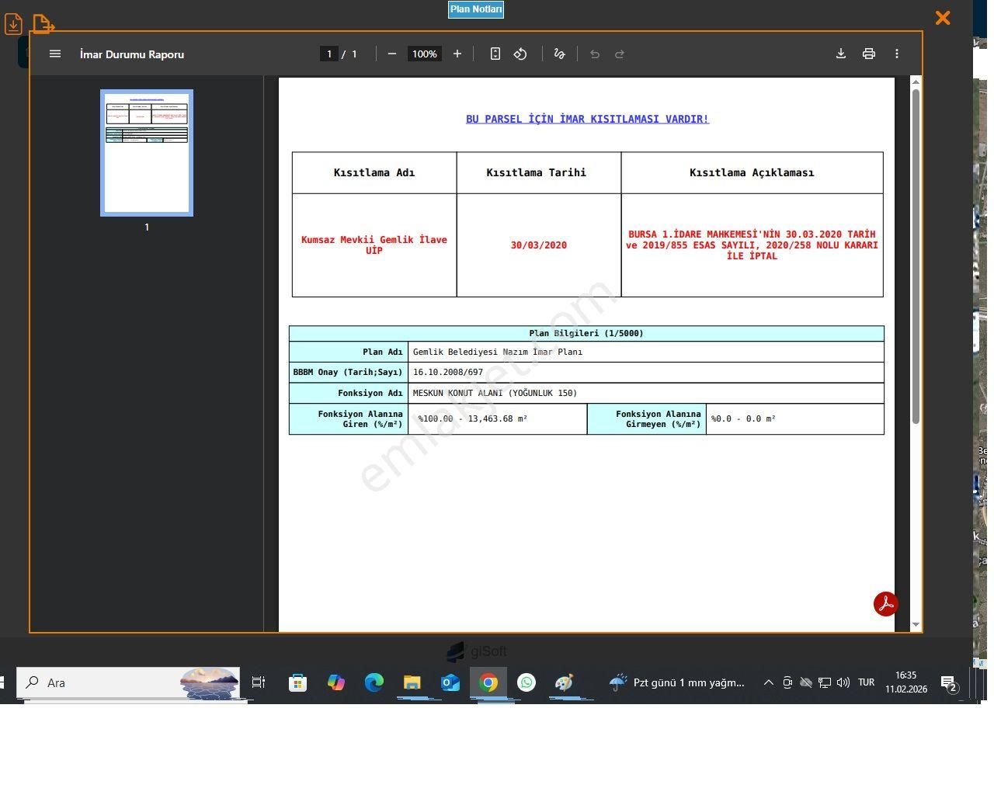Open the PDF viewer more actions menu
Viewport: 994px width, 795px height.
click(x=897, y=54)
